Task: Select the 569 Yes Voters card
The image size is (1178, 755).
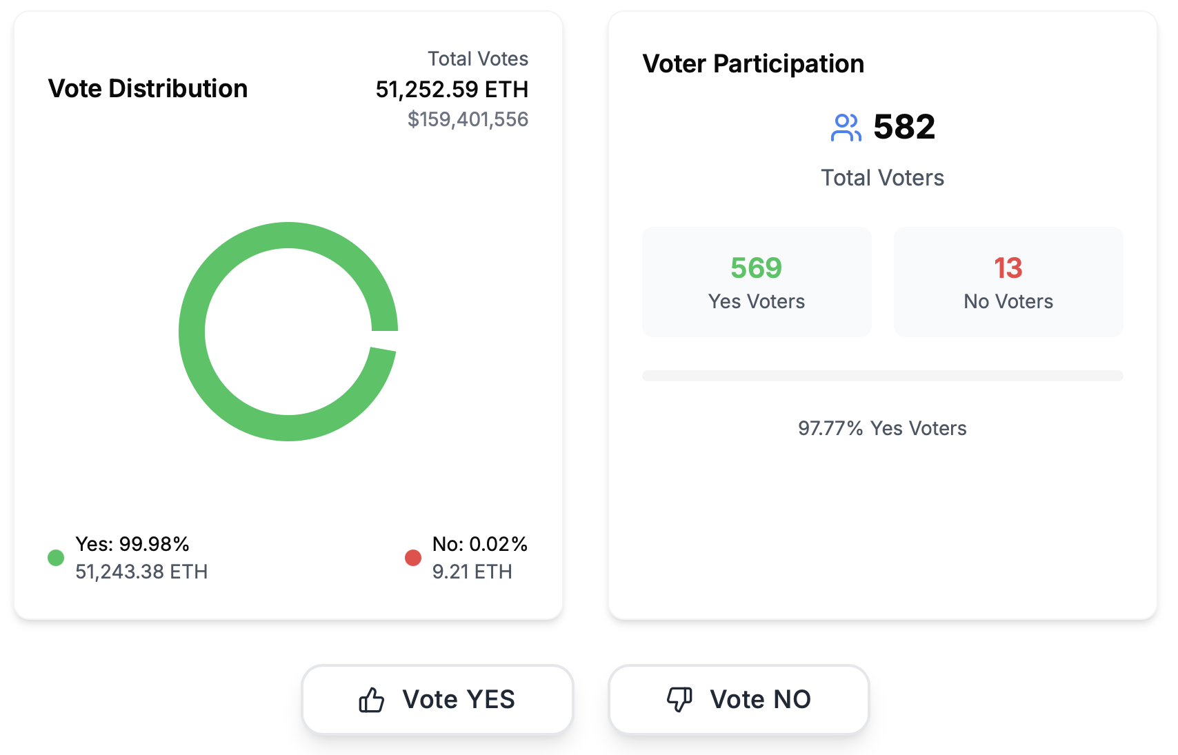Action: (757, 282)
